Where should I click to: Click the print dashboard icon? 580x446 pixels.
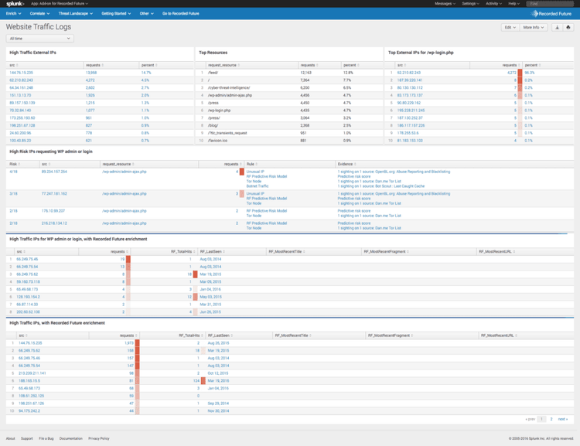tap(568, 27)
